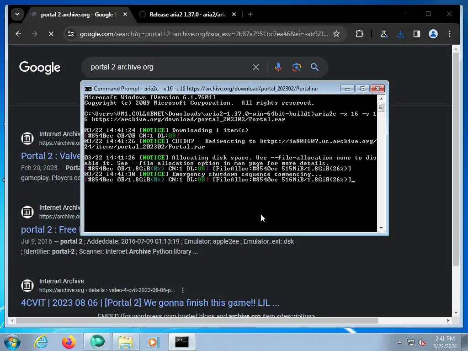Switch to Release aria2 1.37.0 tab
Screen dimensions: 468x351
(188, 14)
